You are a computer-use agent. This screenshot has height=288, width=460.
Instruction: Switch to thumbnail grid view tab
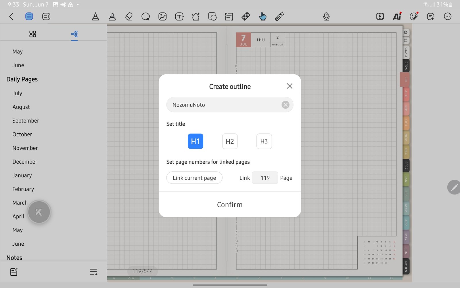pos(32,34)
